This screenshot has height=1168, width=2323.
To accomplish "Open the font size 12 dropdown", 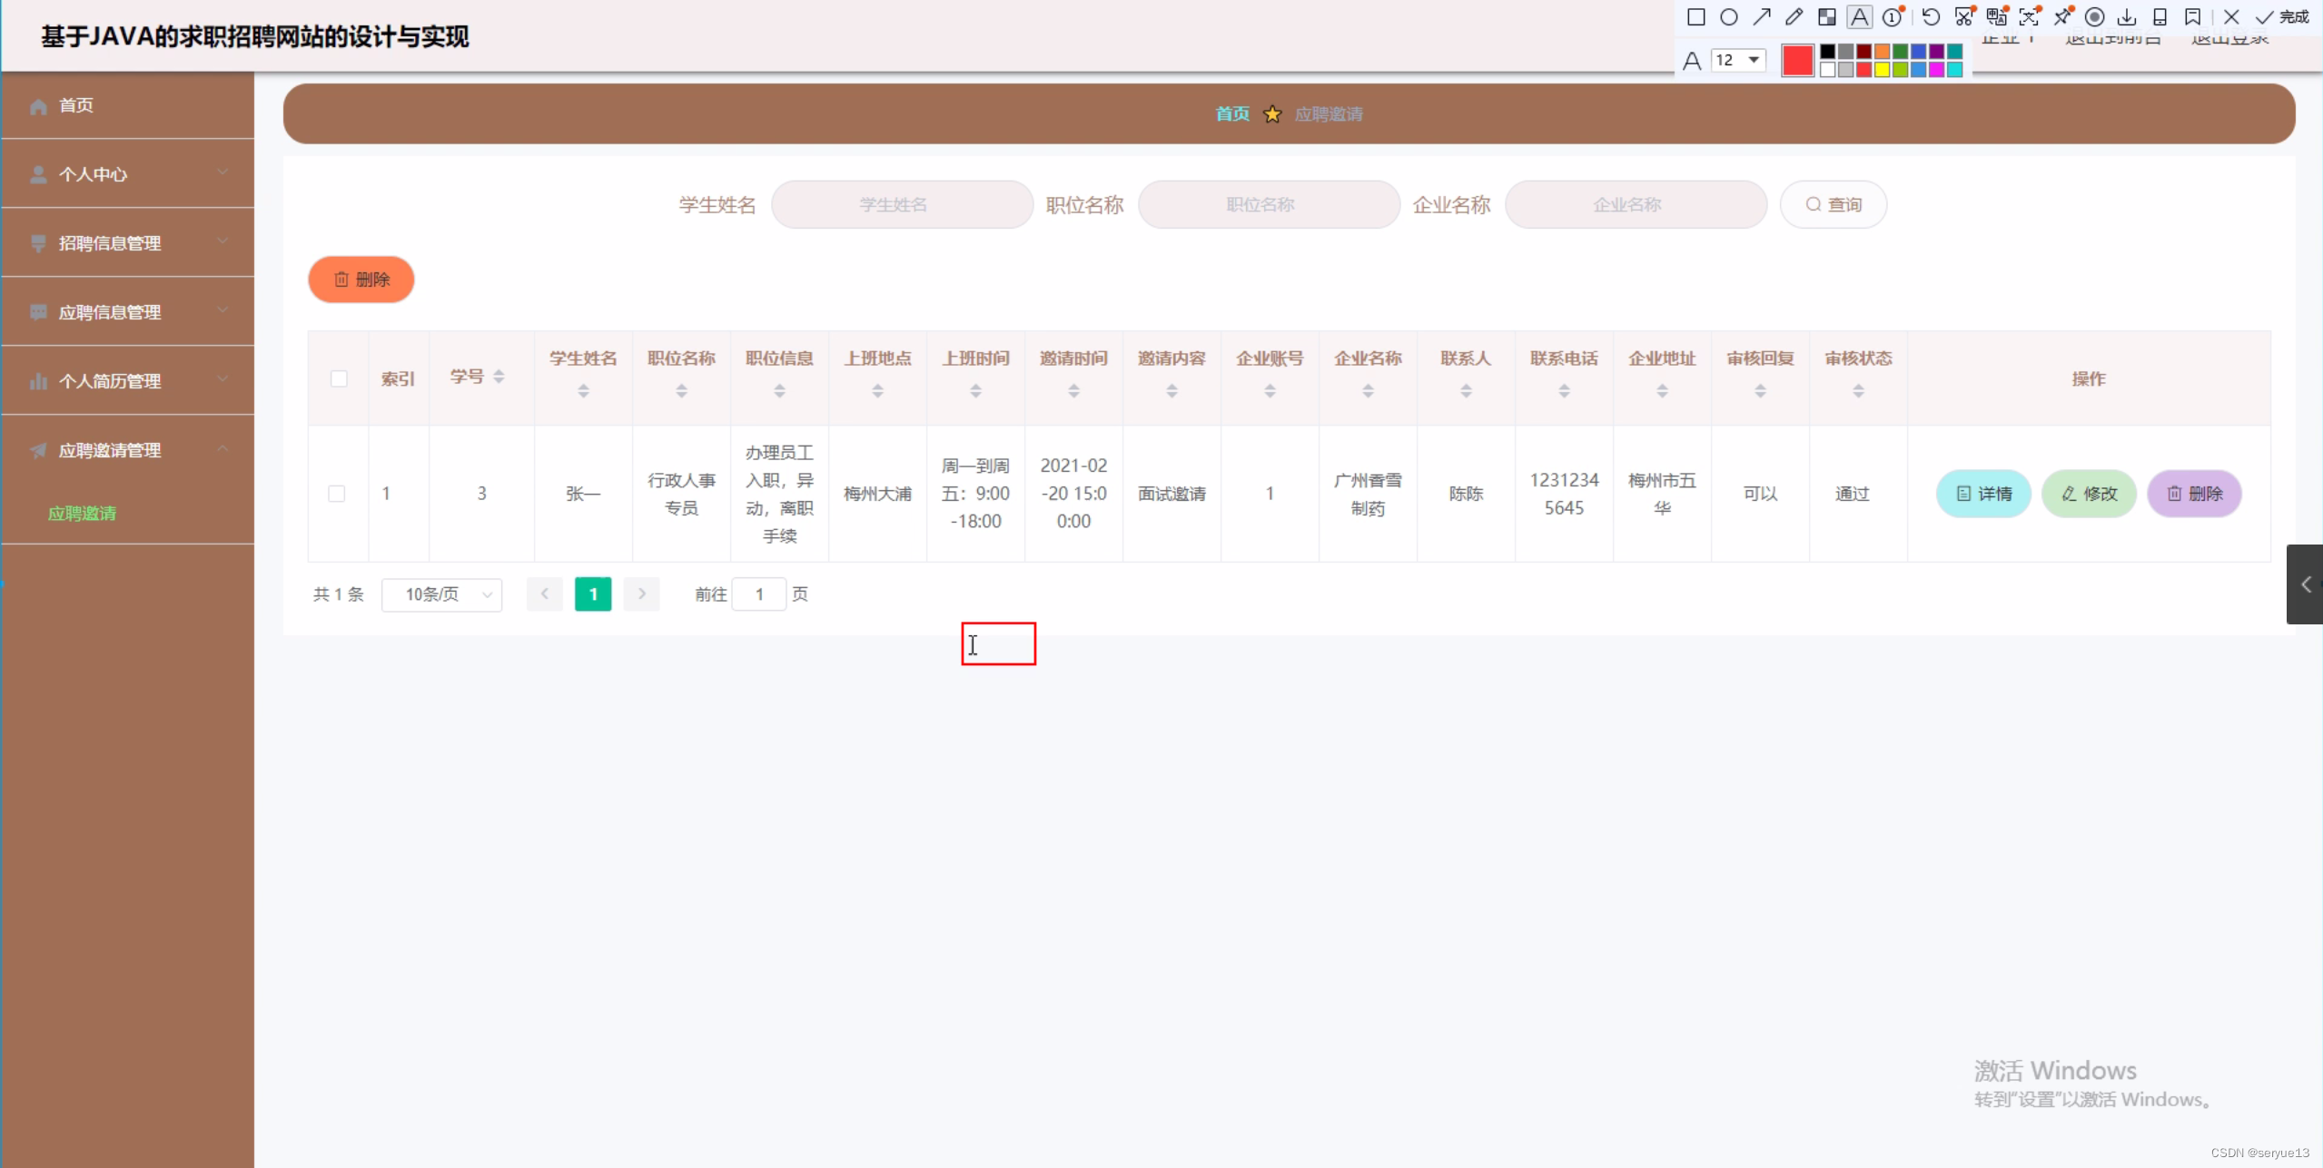I will [1738, 60].
